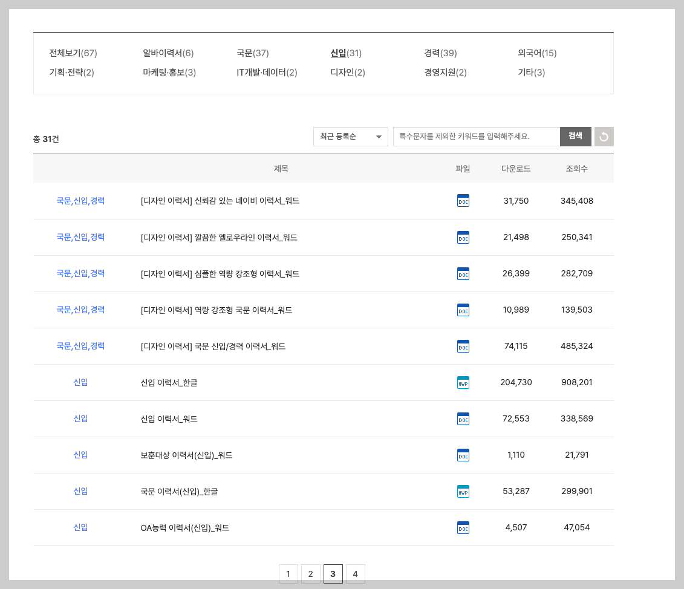Select the 외국어(15) filter tab

(536, 53)
